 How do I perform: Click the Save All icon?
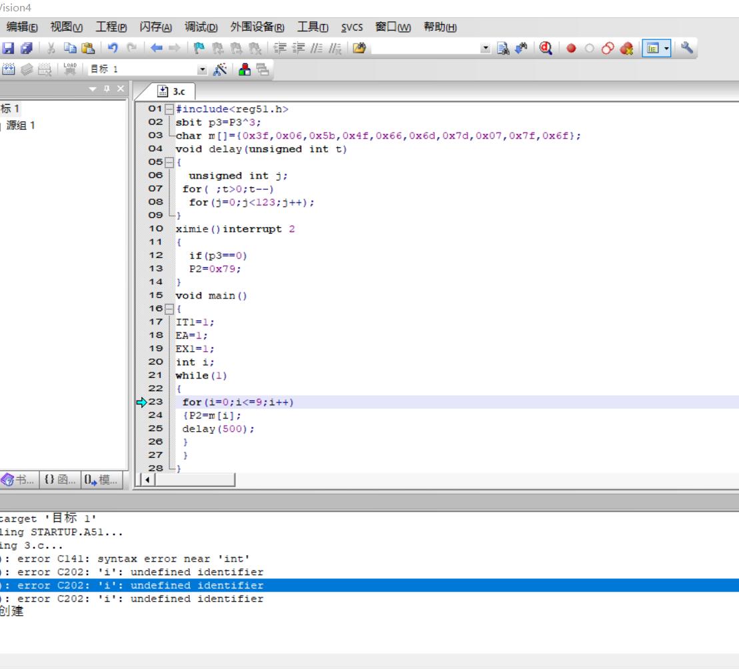click(27, 48)
